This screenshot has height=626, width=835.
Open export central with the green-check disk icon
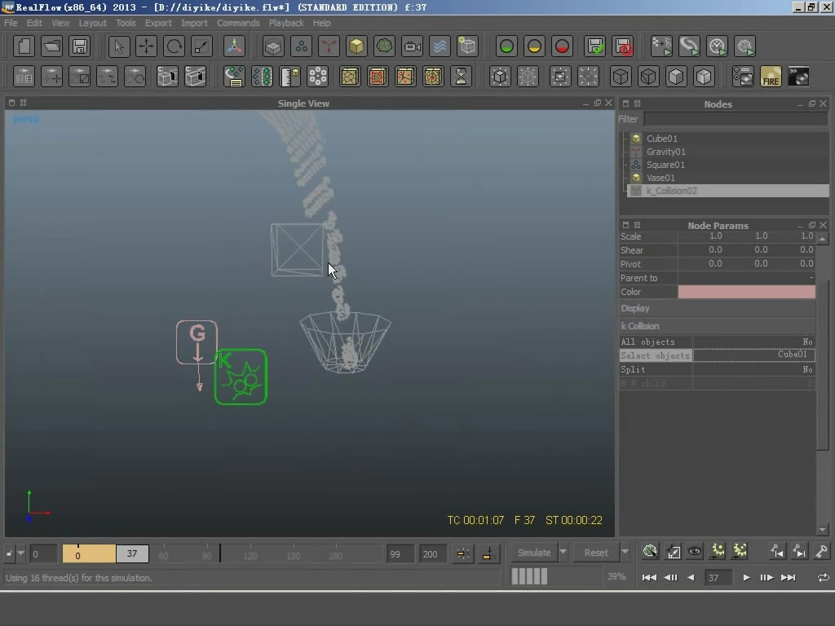tap(594, 46)
